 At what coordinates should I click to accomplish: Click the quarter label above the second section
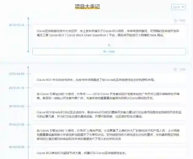[180, 69]
